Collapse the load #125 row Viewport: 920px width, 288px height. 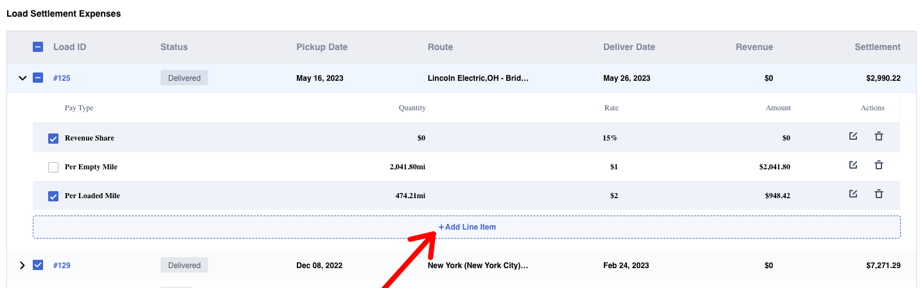coord(22,78)
